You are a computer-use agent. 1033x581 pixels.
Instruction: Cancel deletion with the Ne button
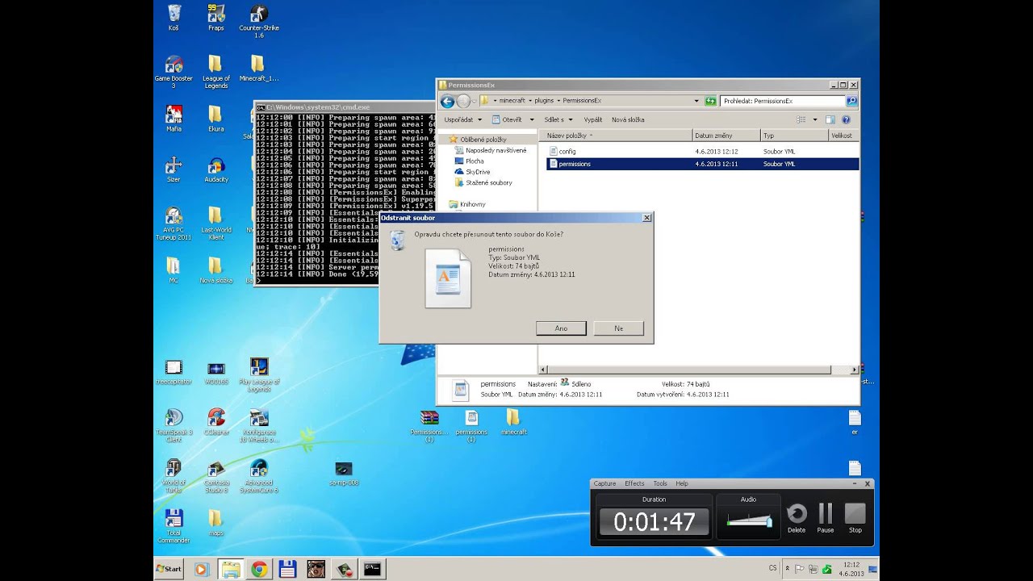click(618, 328)
